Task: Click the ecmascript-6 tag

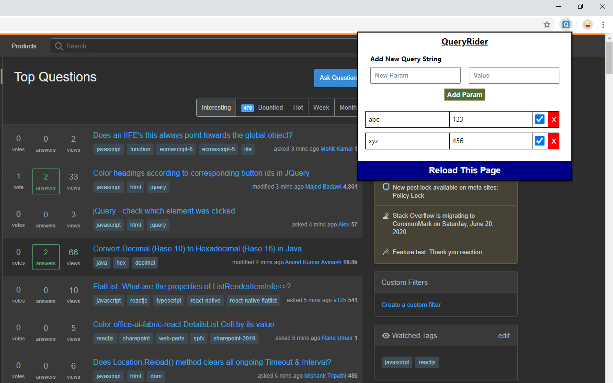Action: [176, 149]
